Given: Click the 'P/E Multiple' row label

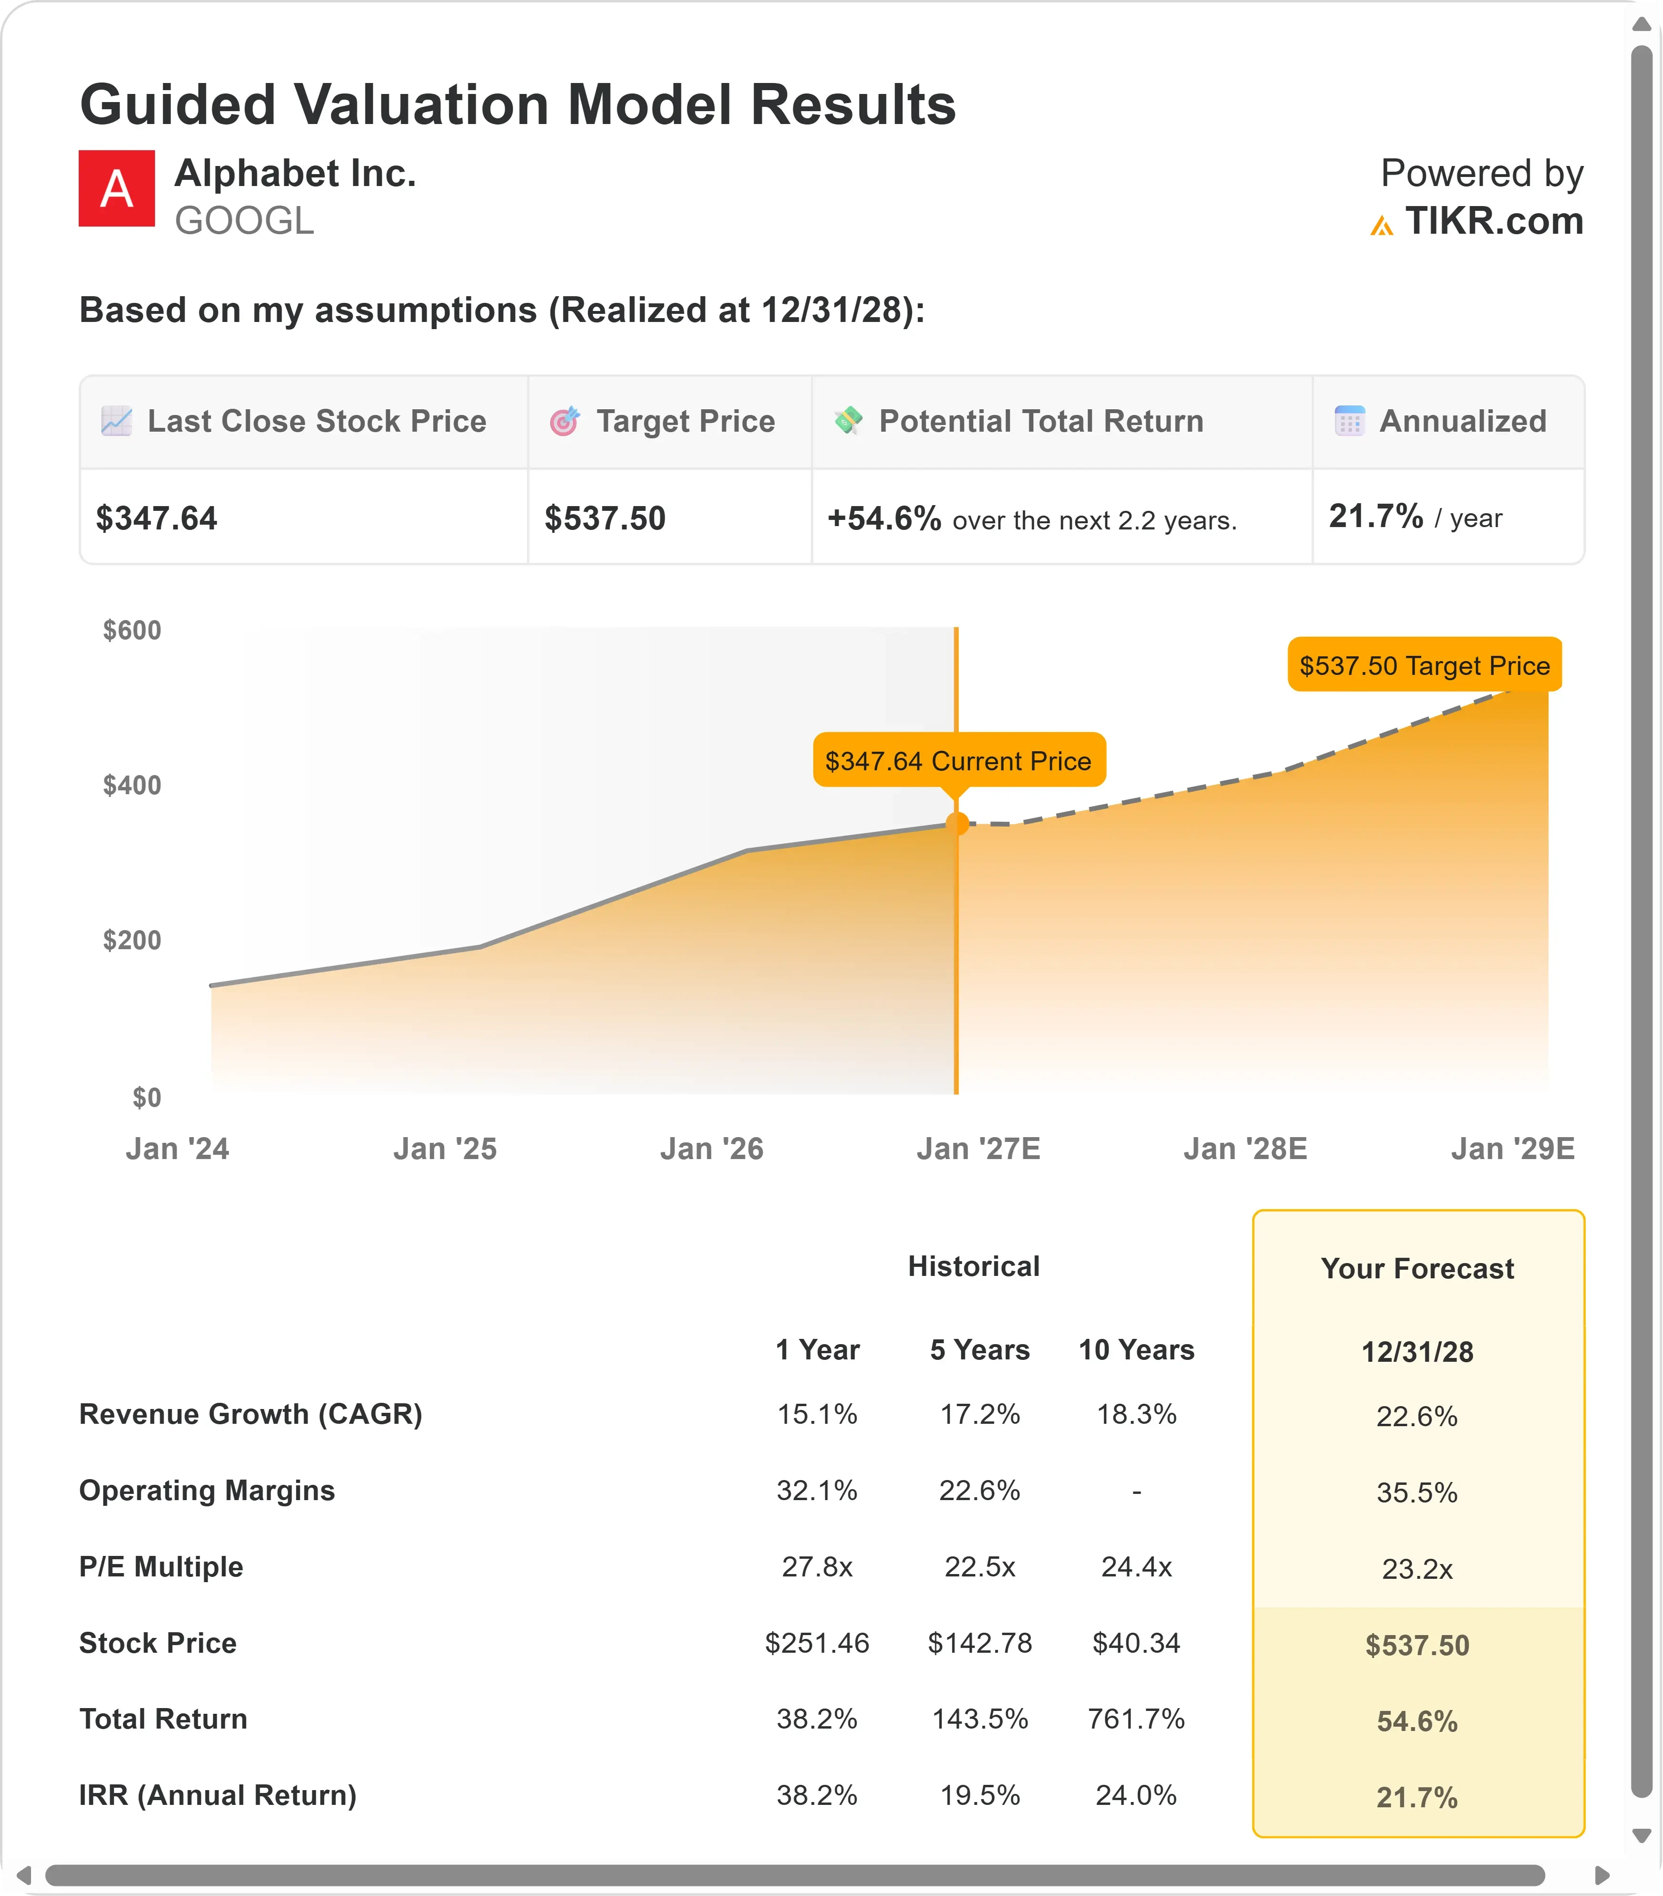Looking at the screenshot, I should pos(161,1566).
